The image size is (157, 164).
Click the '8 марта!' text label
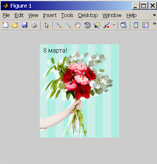(x=55, y=50)
